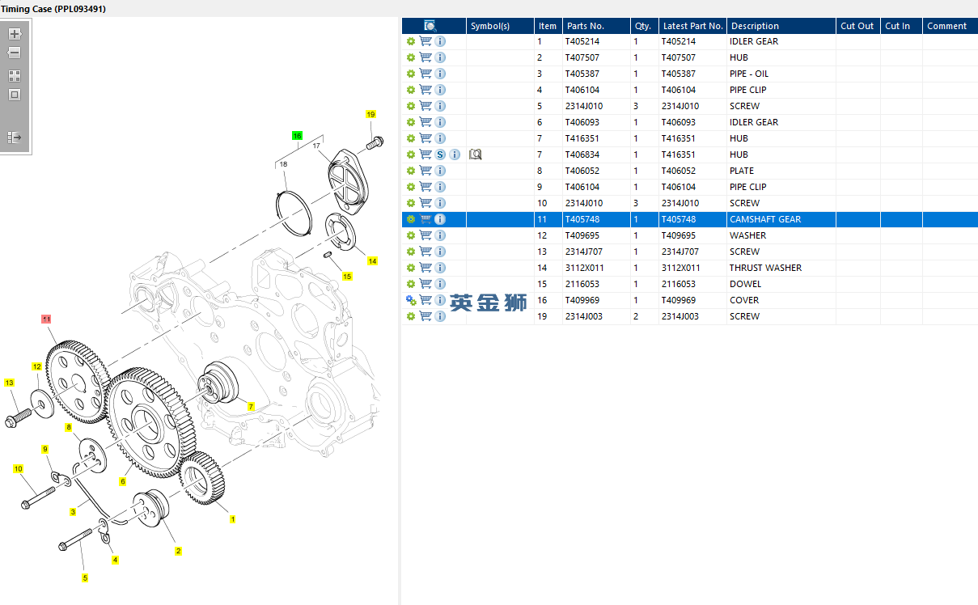
Task: Click part number 2314J707 in Parts No. column
Action: pyautogui.click(x=584, y=252)
